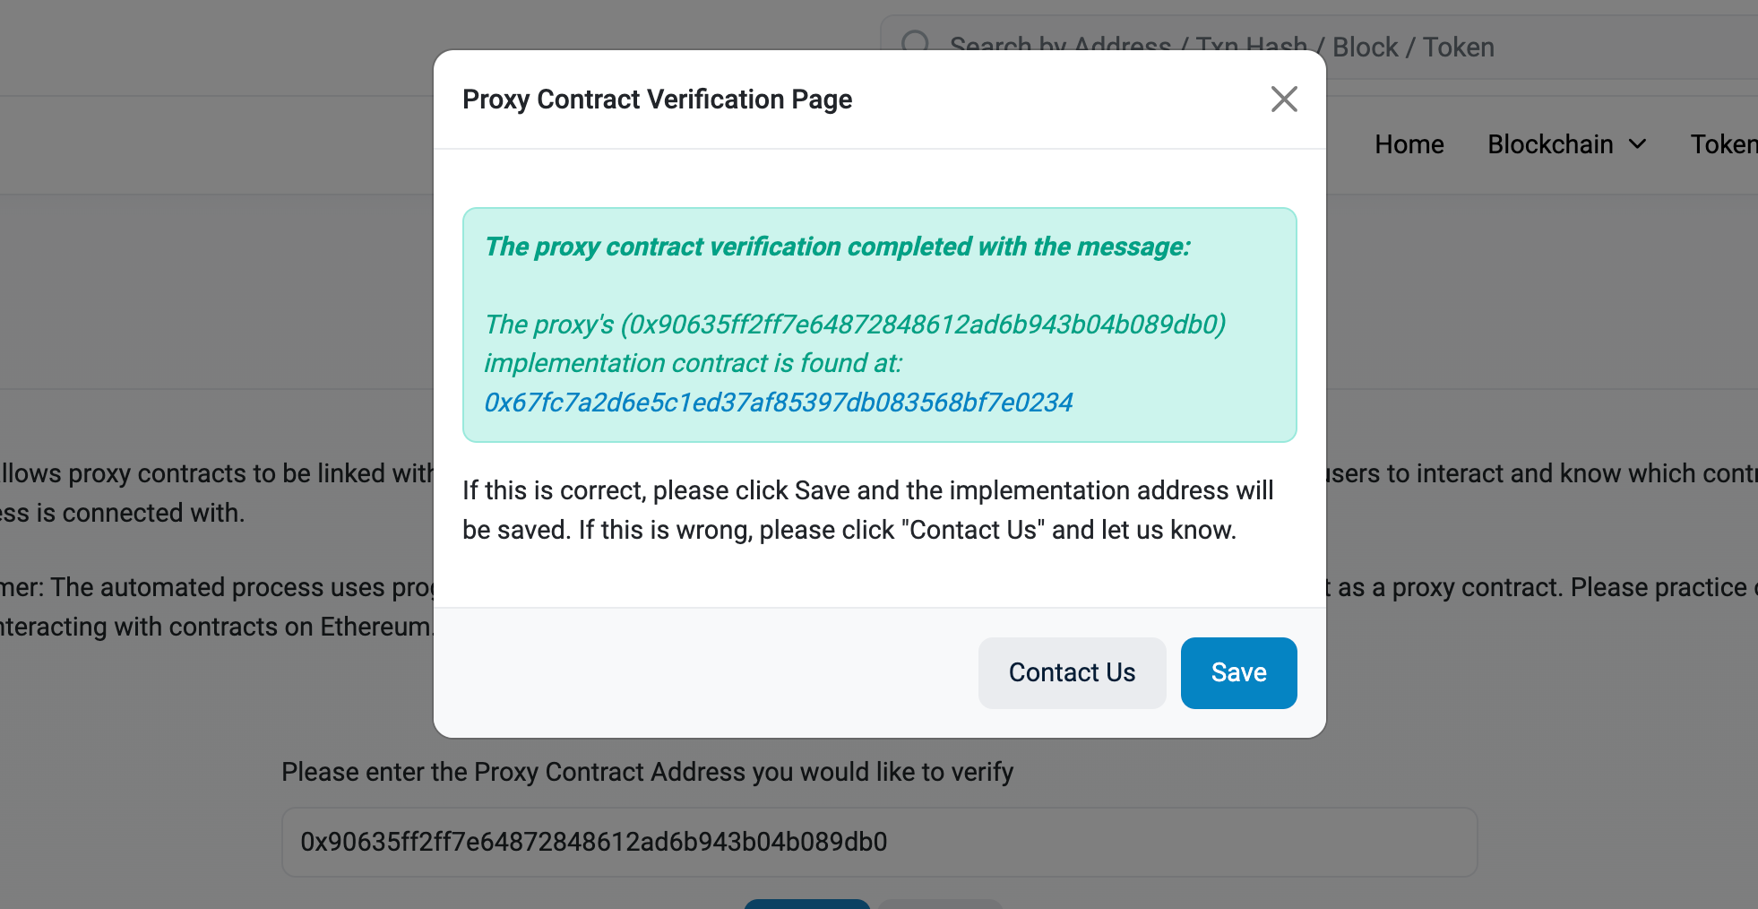Click the gray button below address field
1758x909 pixels.
[x=940, y=904]
